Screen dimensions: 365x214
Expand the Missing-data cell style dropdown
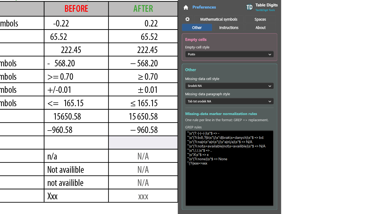(x=229, y=86)
